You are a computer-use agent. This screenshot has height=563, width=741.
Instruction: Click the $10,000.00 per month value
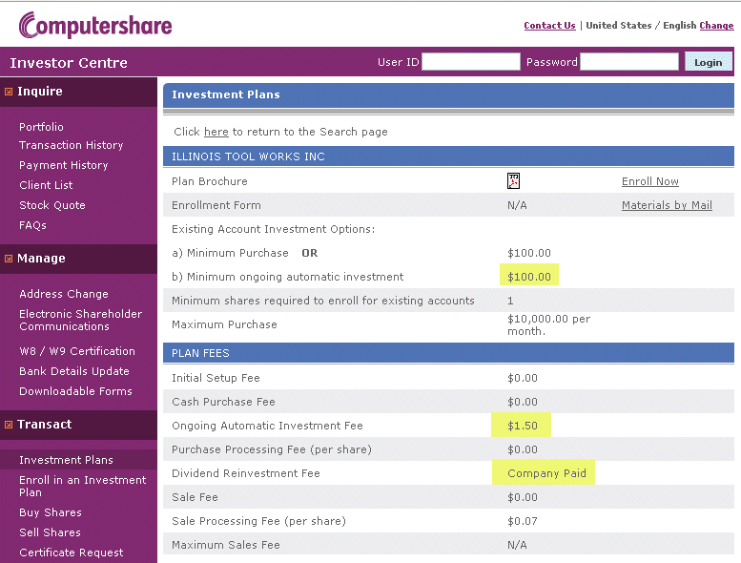548,324
